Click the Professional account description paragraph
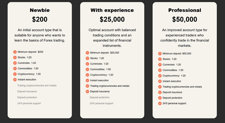Viewport: 225px width, 123px height. 185,38
